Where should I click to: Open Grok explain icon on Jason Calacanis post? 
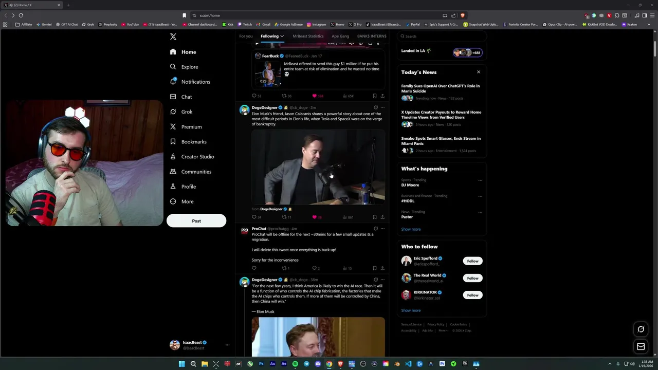point(375,108)
